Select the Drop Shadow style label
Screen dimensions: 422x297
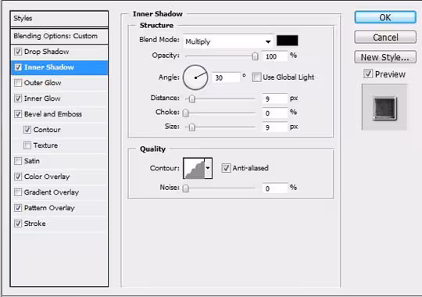pos(47,52)
